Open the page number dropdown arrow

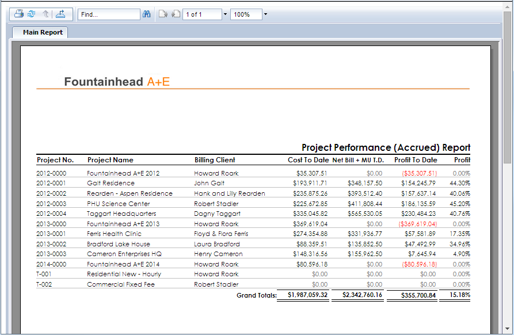pos(225,14)
